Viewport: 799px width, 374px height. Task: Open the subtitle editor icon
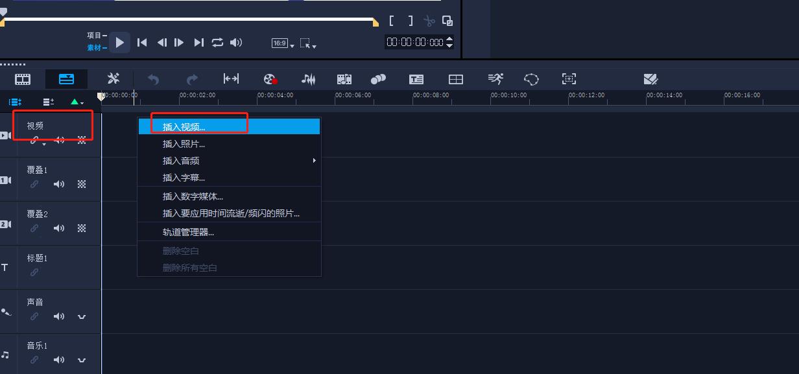(416, 79)
